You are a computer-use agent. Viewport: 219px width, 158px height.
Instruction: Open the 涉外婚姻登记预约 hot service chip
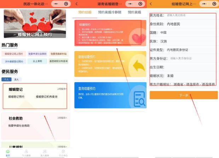tap(14, 61)
